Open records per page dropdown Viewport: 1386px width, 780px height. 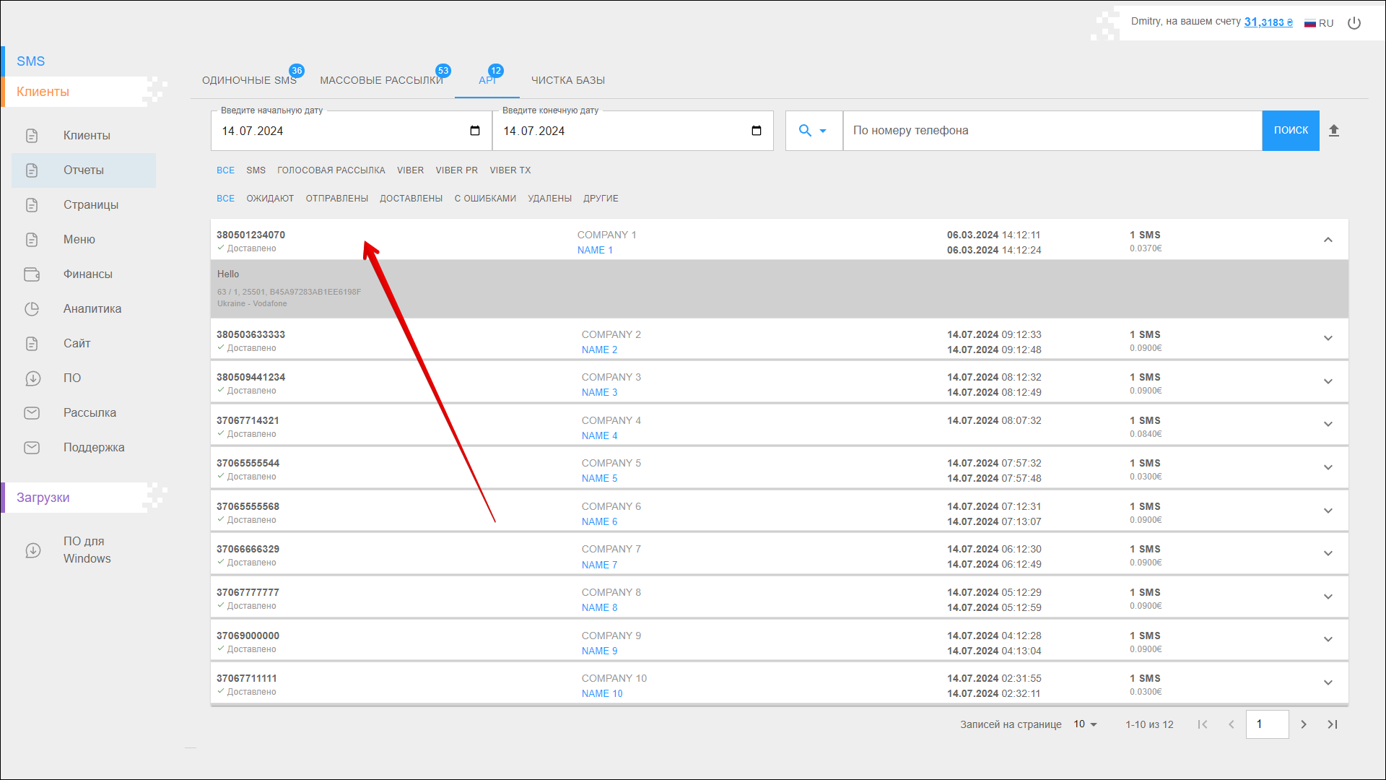[x=1085, y=724]
